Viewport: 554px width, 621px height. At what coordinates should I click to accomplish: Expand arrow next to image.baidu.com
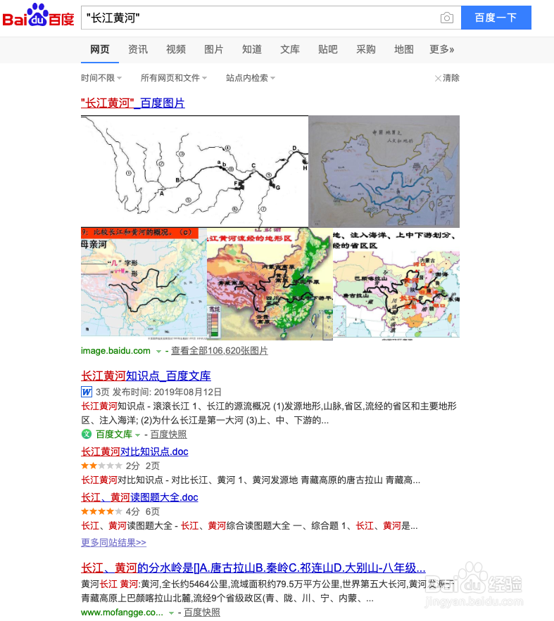tap(158, 352)
